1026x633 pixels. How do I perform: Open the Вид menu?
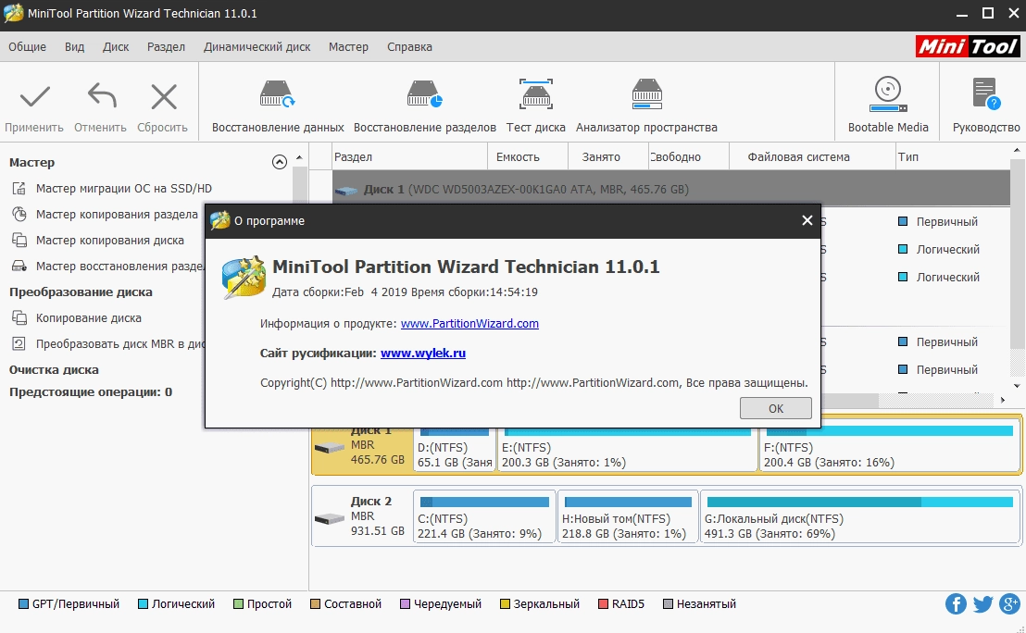[x=75, y=47]
